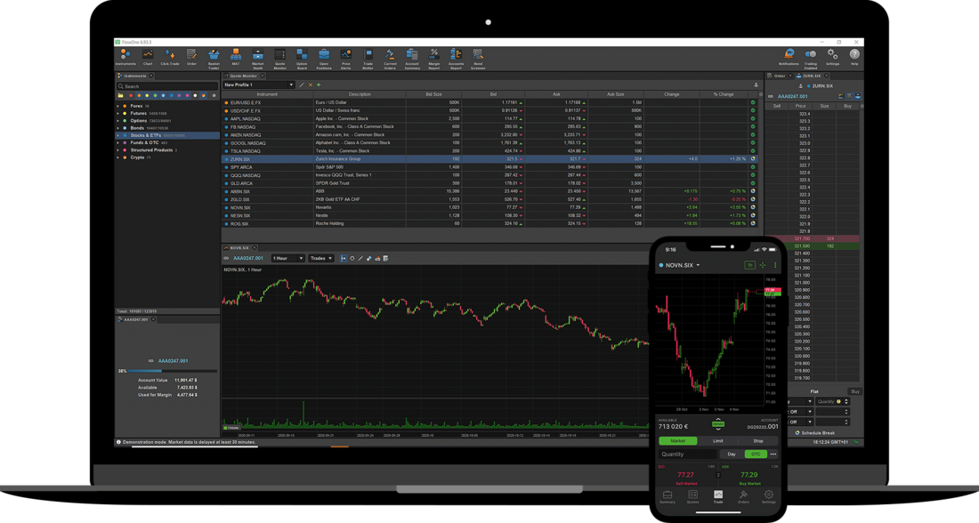Screen dimensions: 979x523
Task: Open the MAT toolbar icon
Action: [x=235, y=58]
